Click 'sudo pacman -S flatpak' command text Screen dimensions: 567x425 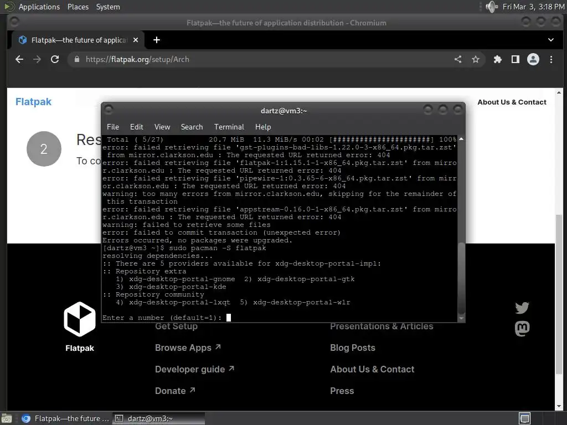(217, 248)
